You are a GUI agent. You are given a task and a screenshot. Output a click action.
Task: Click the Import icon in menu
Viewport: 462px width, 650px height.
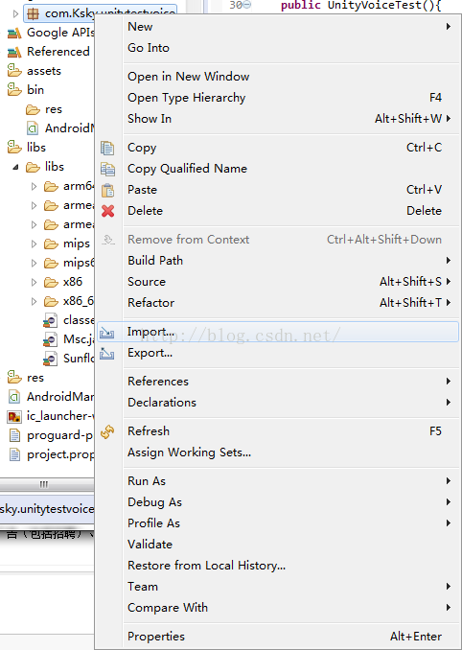point(107,332)
